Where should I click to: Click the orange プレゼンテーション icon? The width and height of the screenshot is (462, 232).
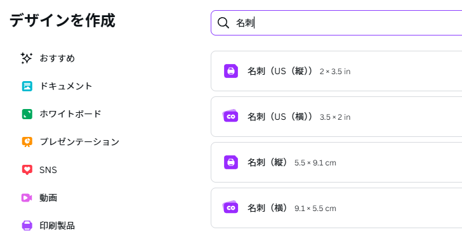[x=27, y=142]
